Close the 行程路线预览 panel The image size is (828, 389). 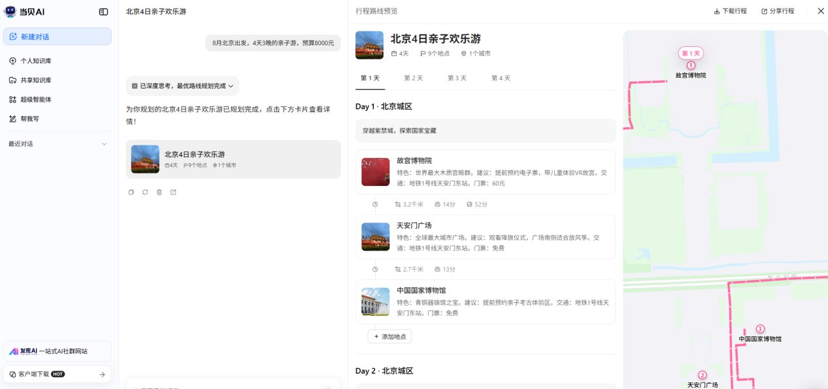coord(821,11)
